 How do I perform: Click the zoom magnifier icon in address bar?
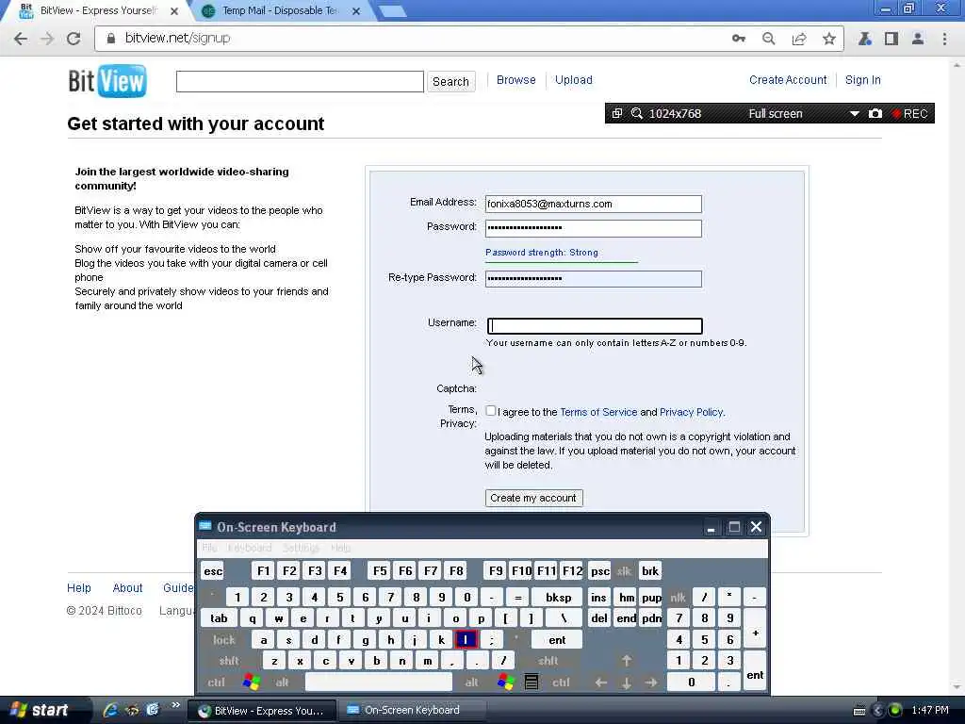(769, 38)
